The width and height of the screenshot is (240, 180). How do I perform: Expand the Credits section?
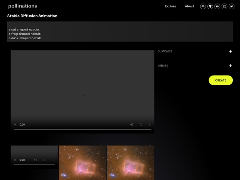230,66
